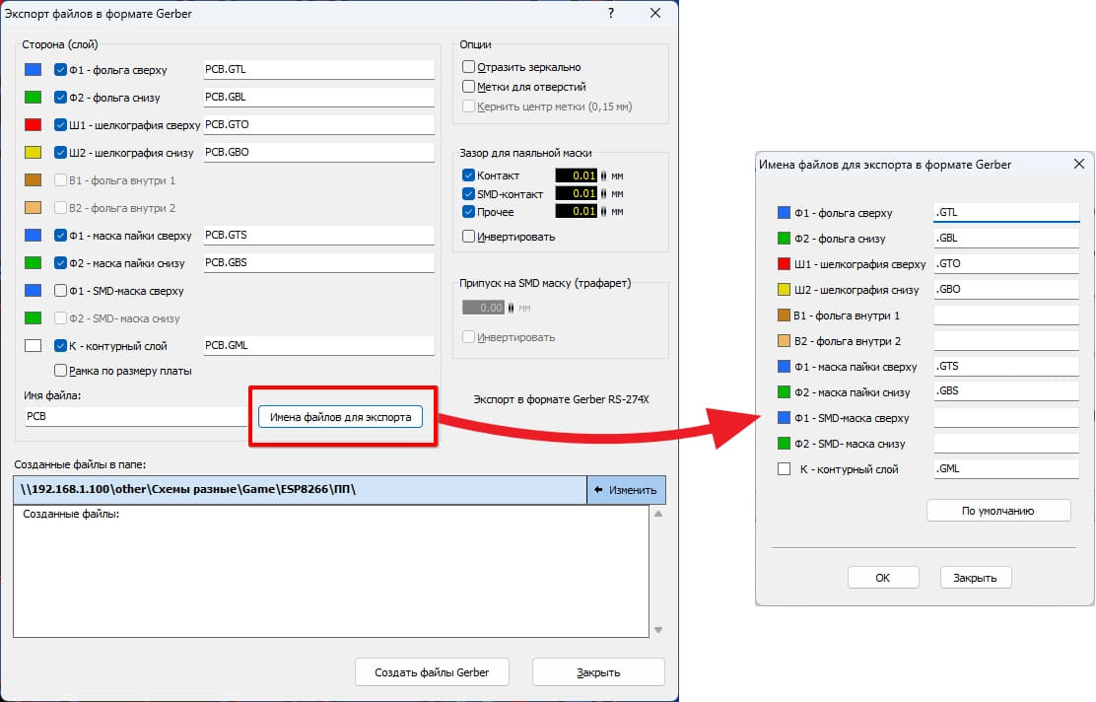Toggle Ш2 - шелкография снизу checkbox
Image resolution: width=1096 pixels, height=702 pixels.
(61, 153)
